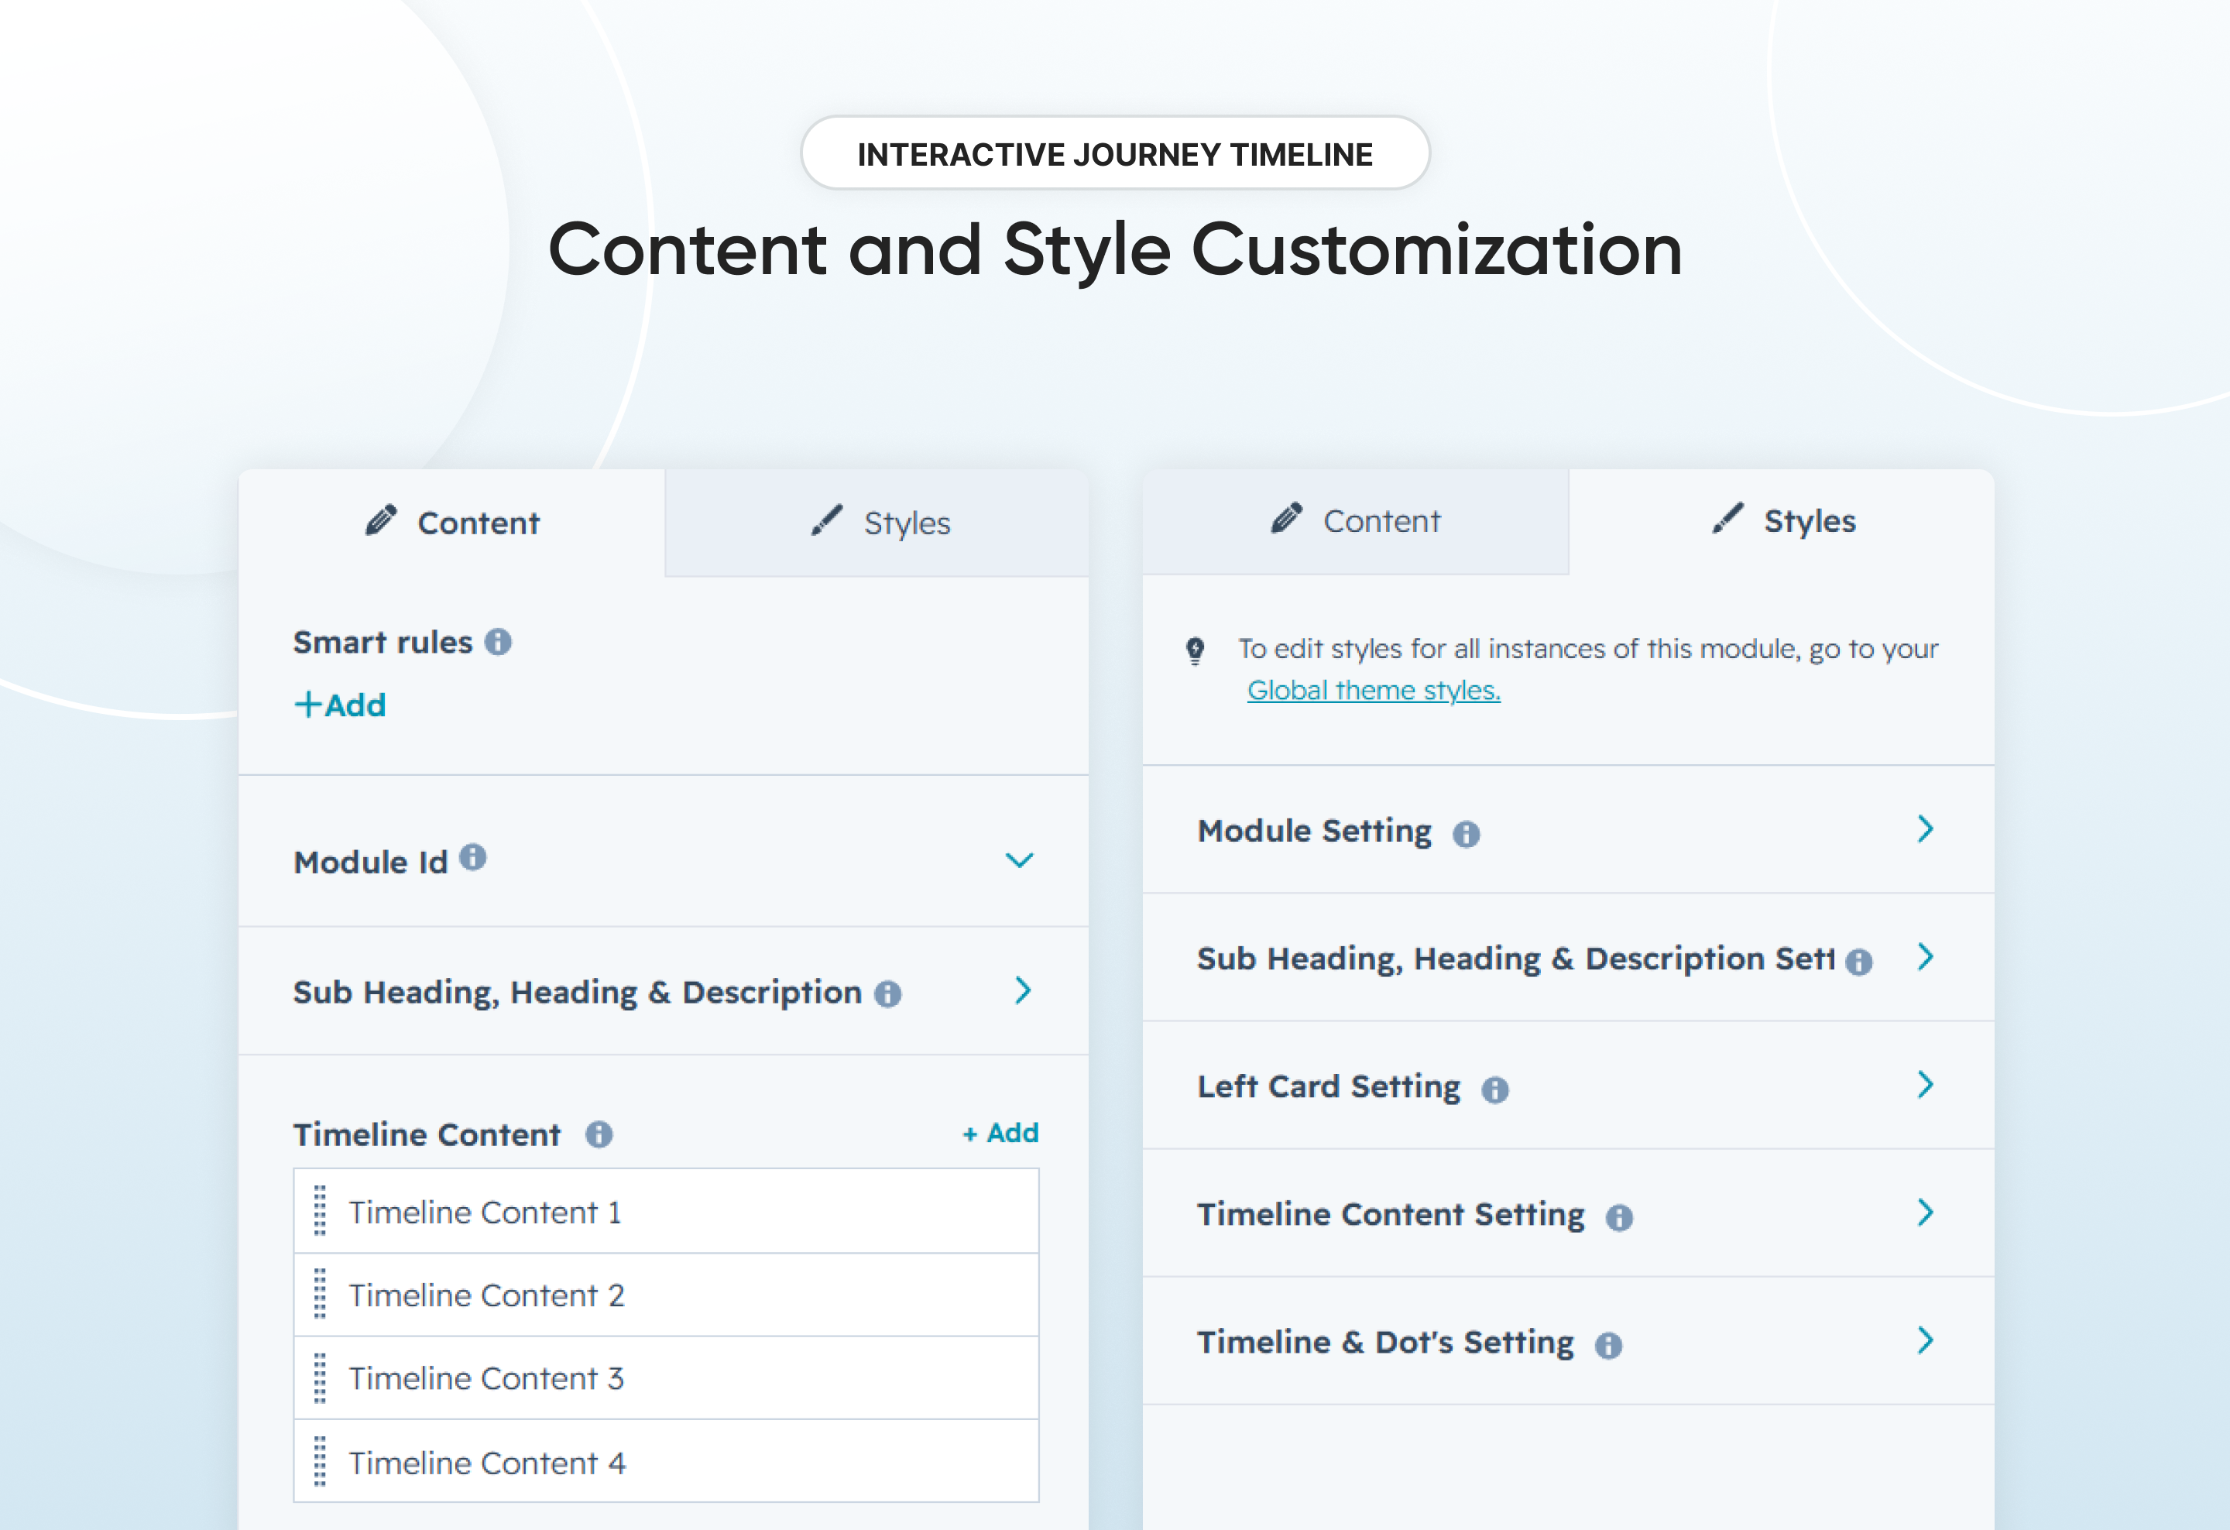Click the Module Setting label
The width and height of the screenshot is (2230, 1530).
[1314, 831]
